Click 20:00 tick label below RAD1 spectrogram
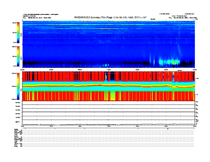Viewport: 210px width, 162px height. point(166,70)
